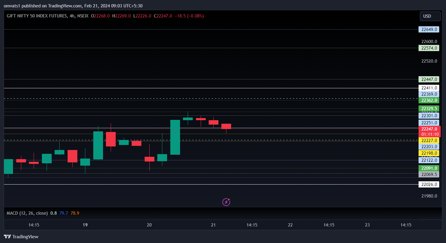Click the blue MACD value 79.7

[x=63, y=213]
